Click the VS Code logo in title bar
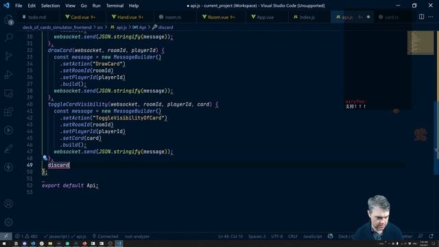 6,5
